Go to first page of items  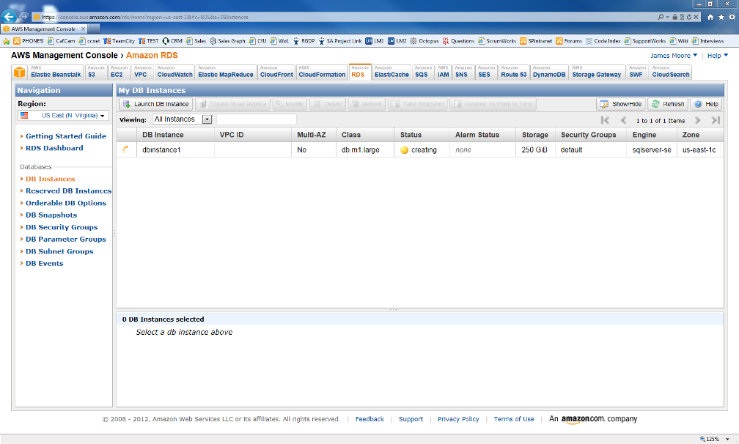click(605, 121)
